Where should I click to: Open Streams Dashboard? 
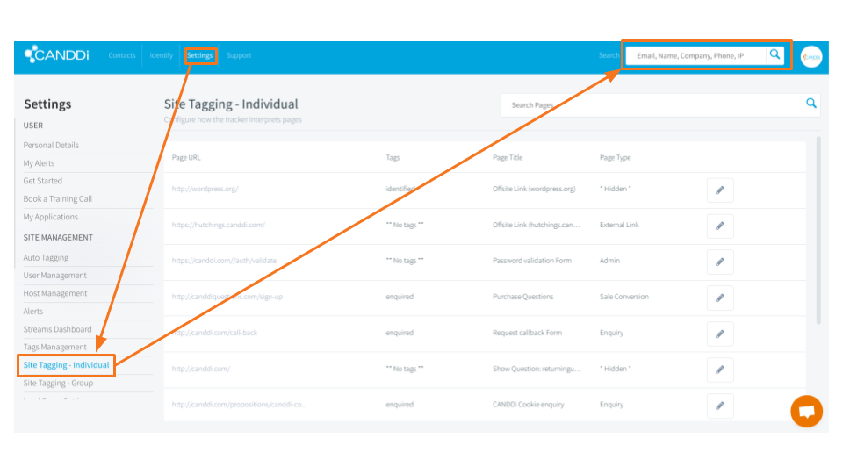pos(58,329)
